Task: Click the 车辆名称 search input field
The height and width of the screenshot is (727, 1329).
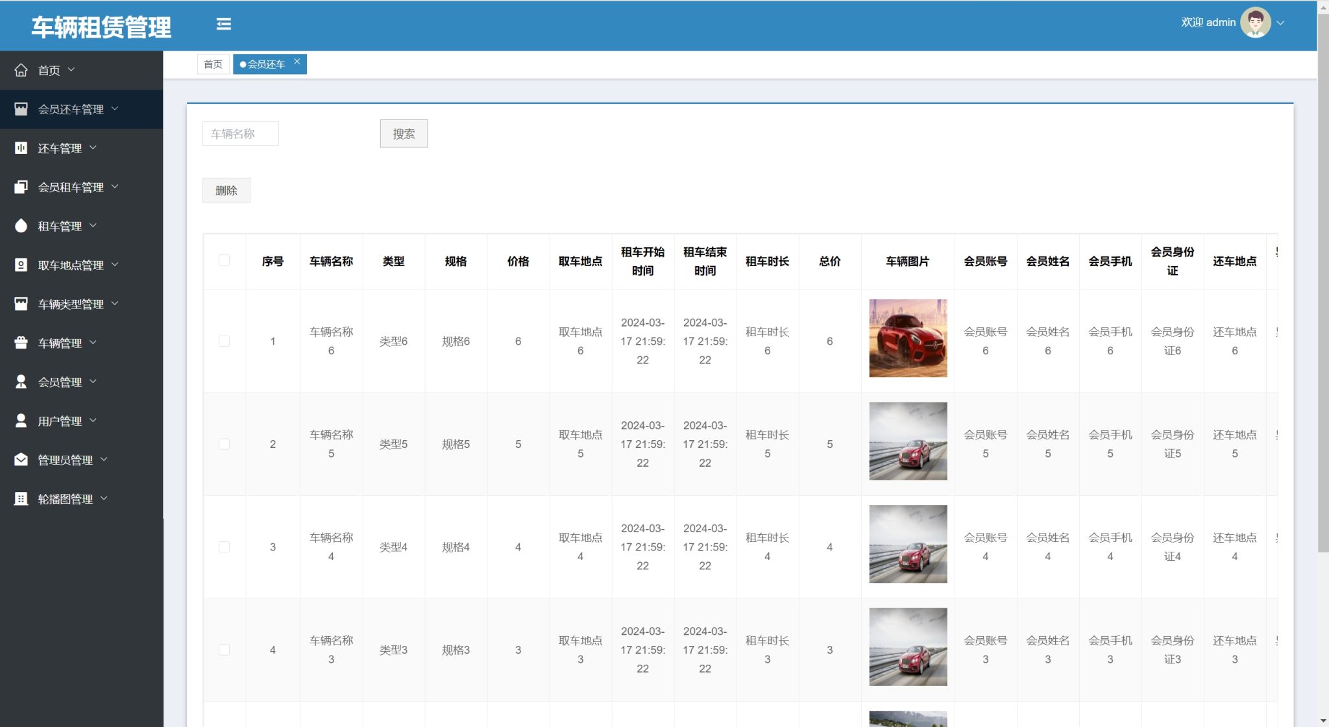Action: coord(240,133)
